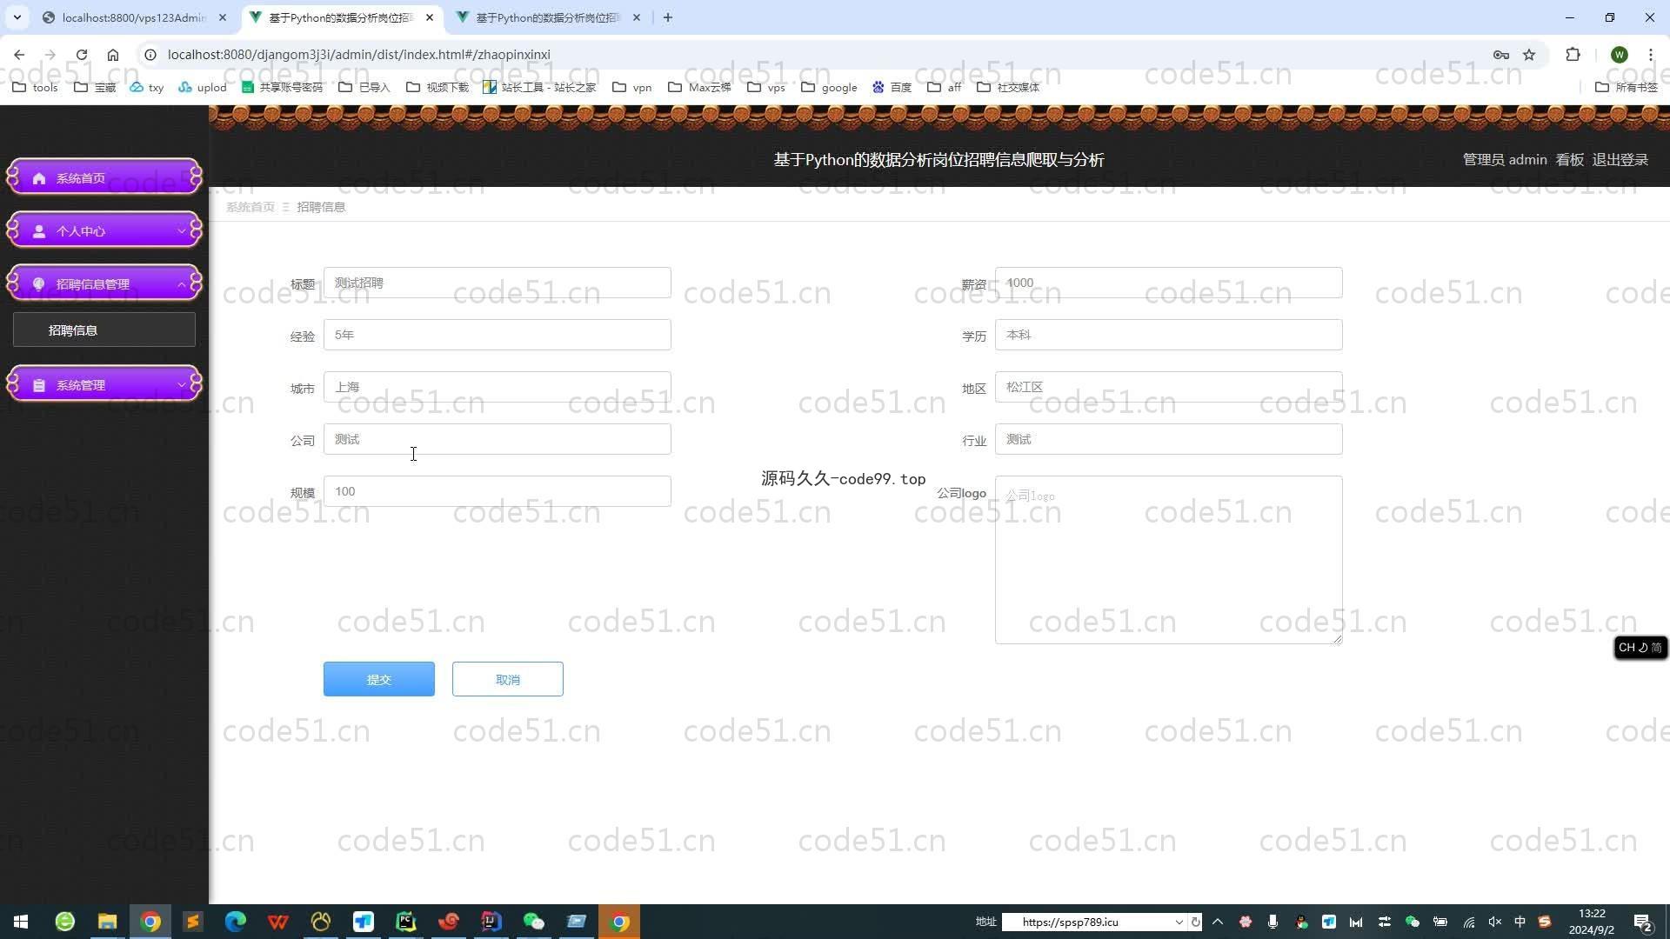
Task: Cancel the form with 取消 button
Action: tap(508, 679)
